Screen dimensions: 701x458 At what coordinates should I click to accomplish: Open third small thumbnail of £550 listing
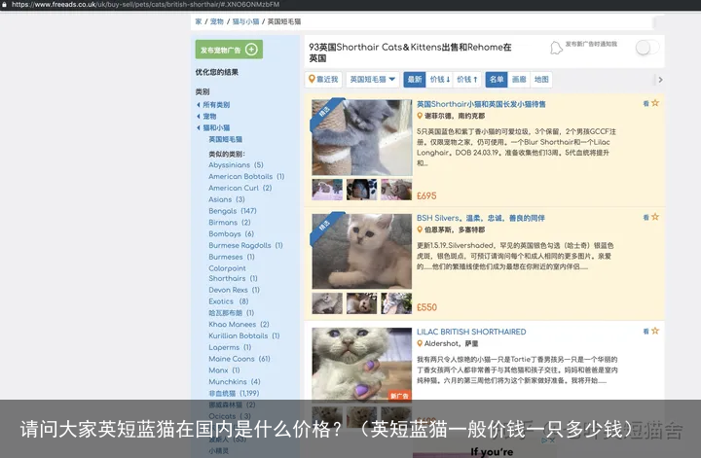396,303
